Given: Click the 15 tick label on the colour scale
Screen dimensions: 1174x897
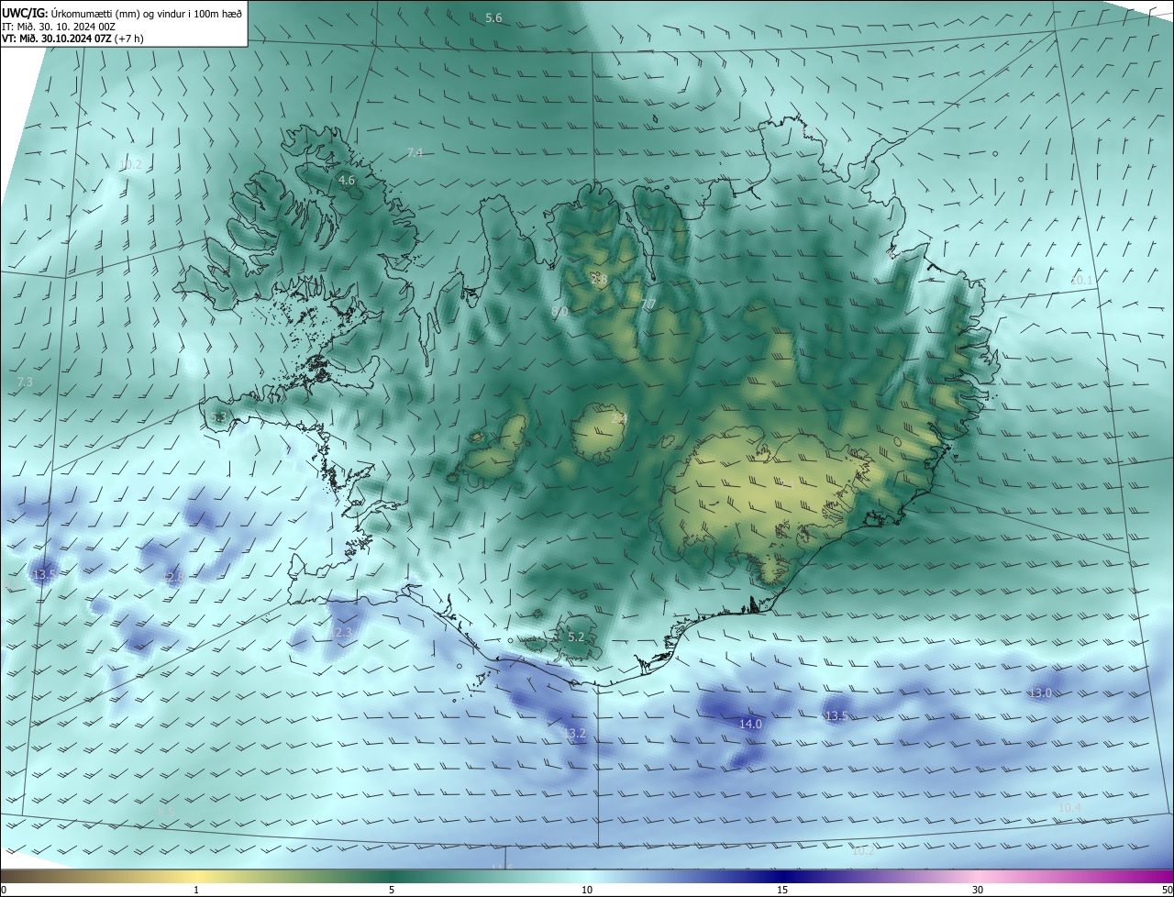Looking at the screenshot, I should pos(782,890).
